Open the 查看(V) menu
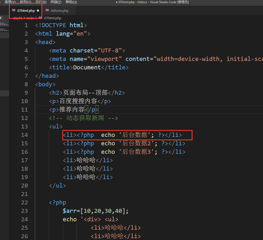This screenshot has width=263, height=240. tap(10, 2)
